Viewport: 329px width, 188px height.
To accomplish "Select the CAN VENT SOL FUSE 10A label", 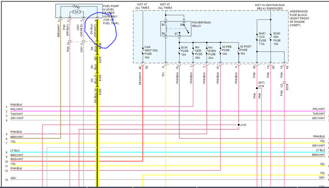I will 151,52.
